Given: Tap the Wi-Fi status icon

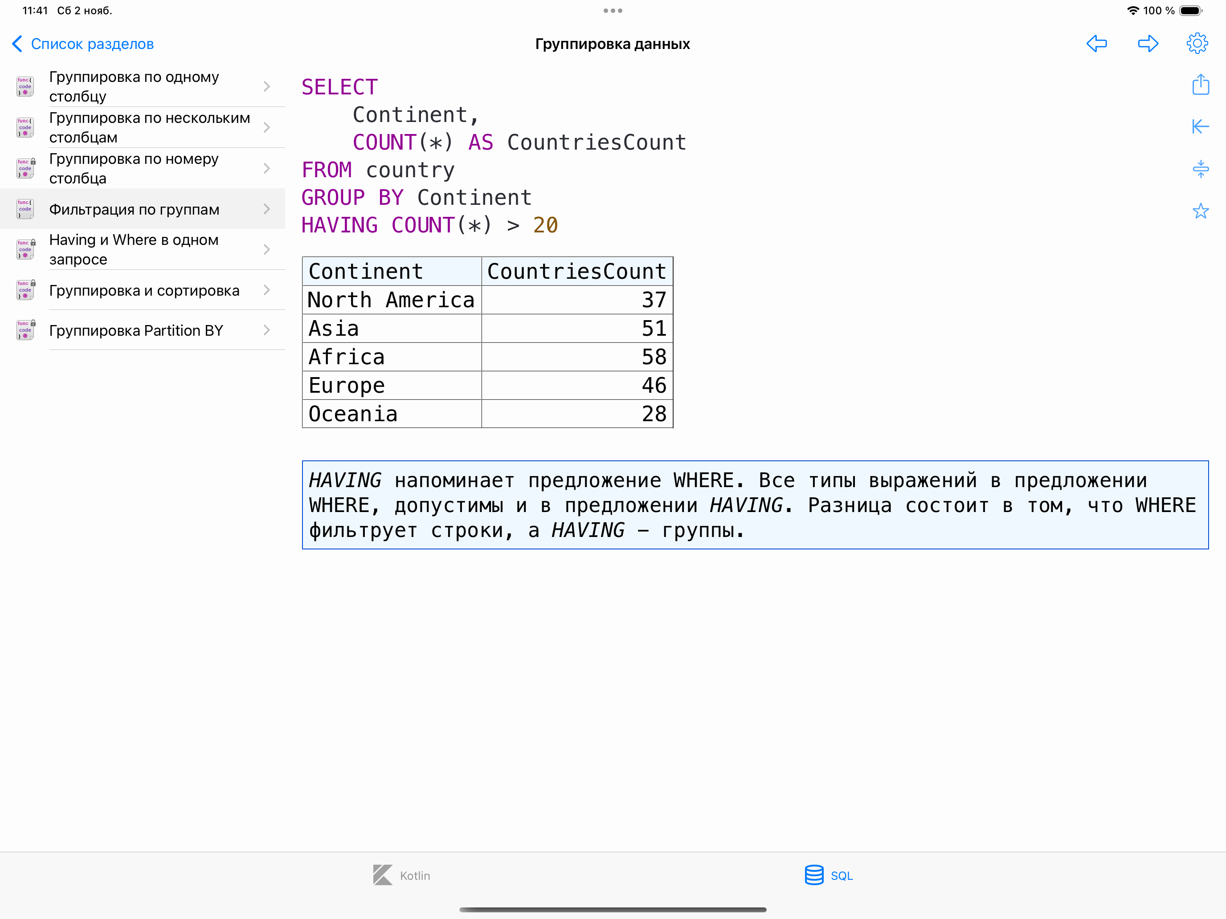Looking at the screenshot, I should pyautogui.click(x=1133, y=11).
